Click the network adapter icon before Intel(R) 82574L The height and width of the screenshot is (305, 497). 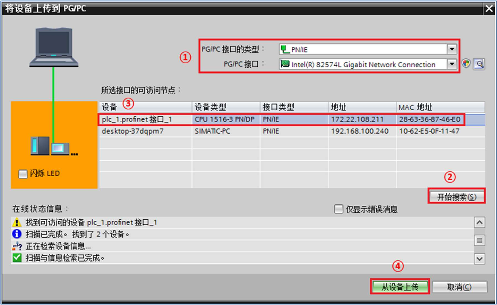click(286, 64)
